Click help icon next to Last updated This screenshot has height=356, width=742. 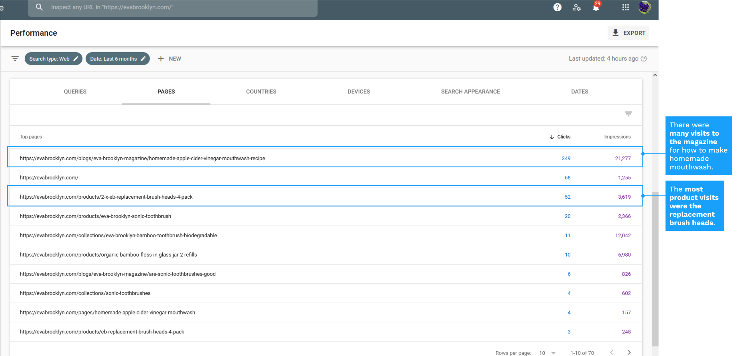tap(644, 58)
